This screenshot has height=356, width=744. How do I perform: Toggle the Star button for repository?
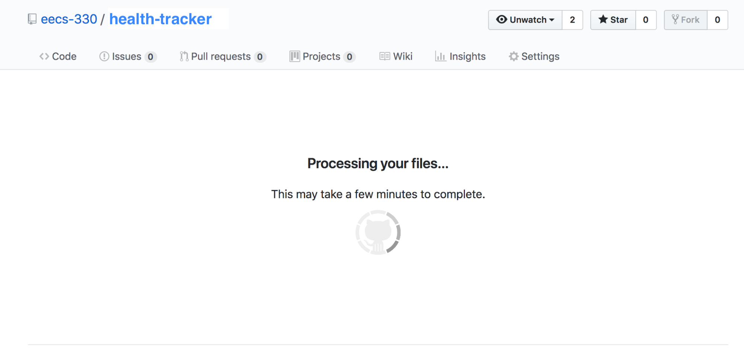(613, 20)
